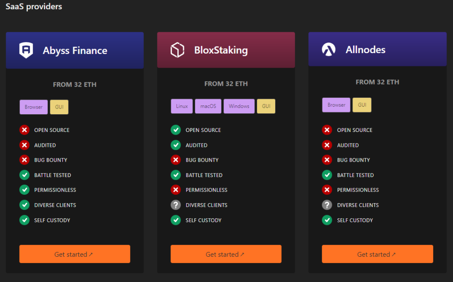Click the Abyss Finance shield logo

(26, 50)
